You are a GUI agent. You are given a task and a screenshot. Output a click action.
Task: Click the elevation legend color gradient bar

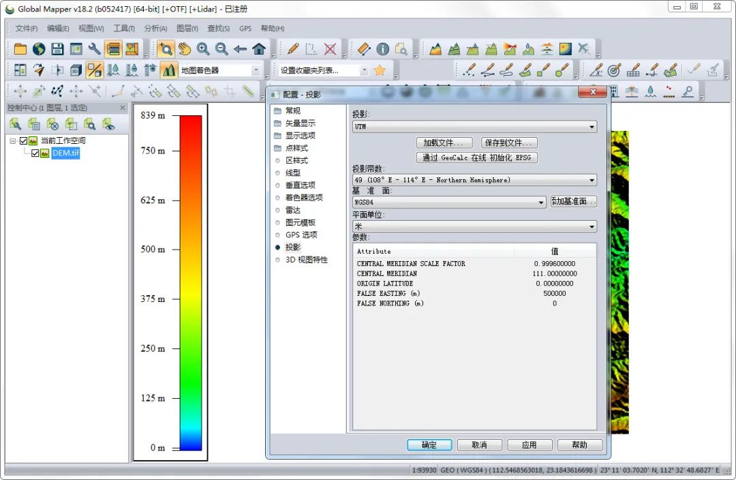coord(191,283)
